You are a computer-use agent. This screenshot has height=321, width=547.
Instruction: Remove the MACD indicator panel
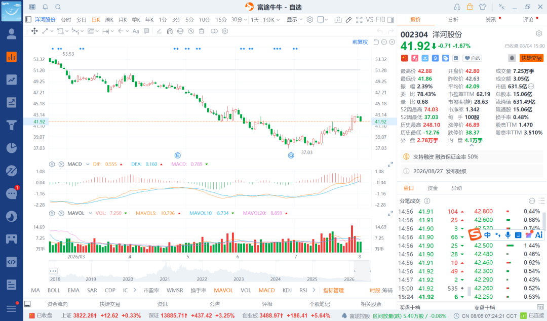tap(61, 164)
